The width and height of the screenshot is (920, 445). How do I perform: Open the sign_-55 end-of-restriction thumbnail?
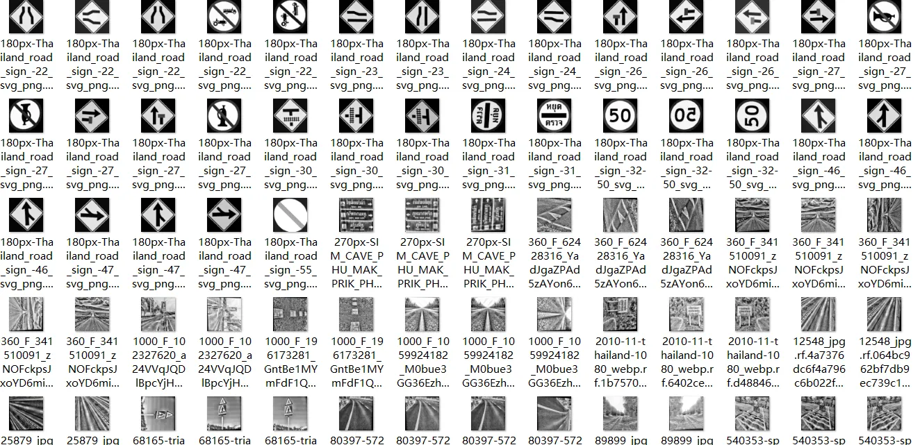click(290, 215)
